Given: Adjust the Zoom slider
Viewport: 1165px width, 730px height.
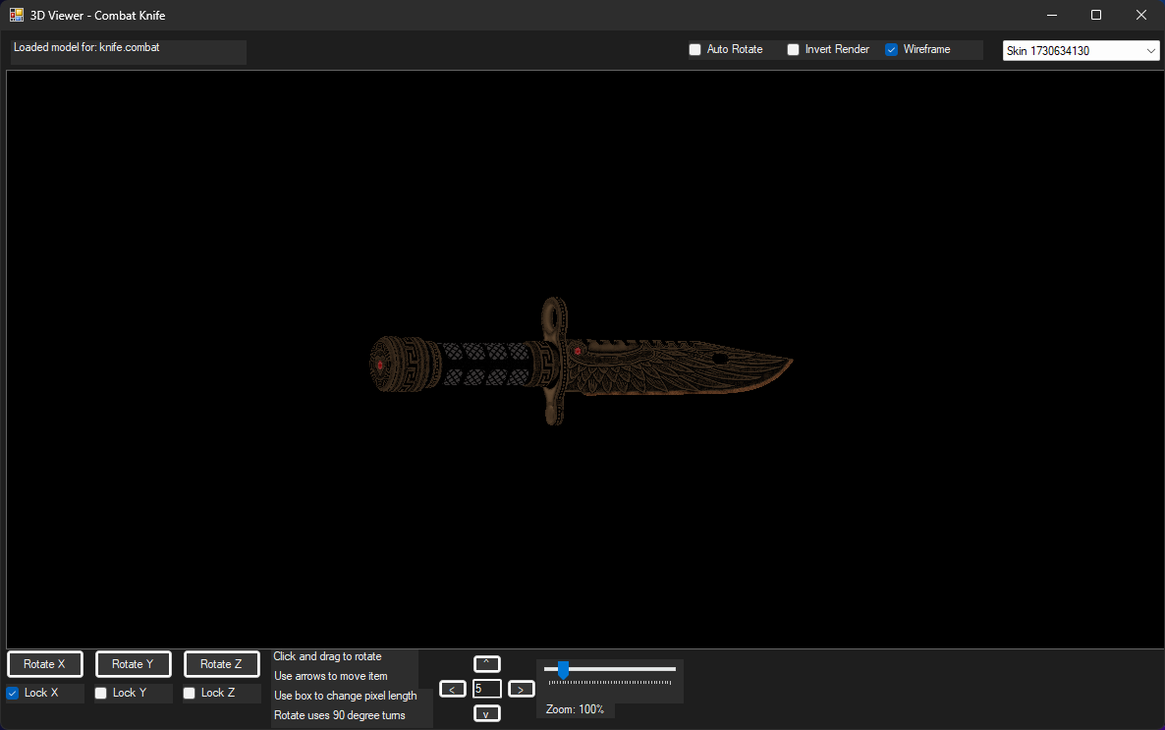Looking at the screenshot, I should (562, 670).
